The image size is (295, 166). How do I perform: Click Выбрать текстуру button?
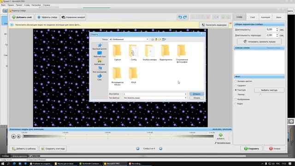click(x=269, y=90)
